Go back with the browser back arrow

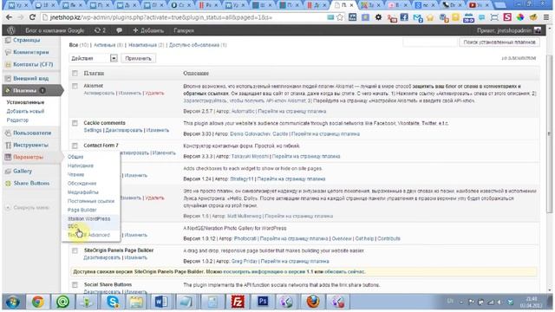[9, 17]
